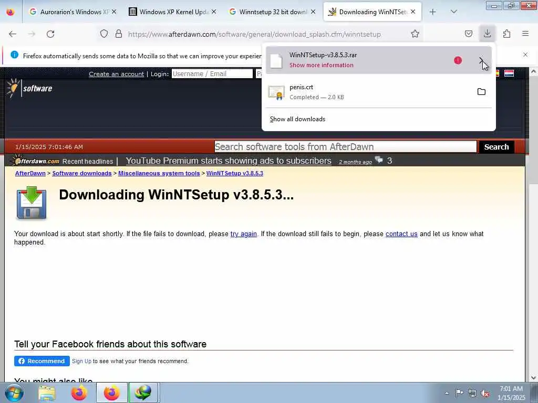Viewport: 538px width, 403px height.
Task: Click the comments bubble icon by headline
Action: click(379, 160)
